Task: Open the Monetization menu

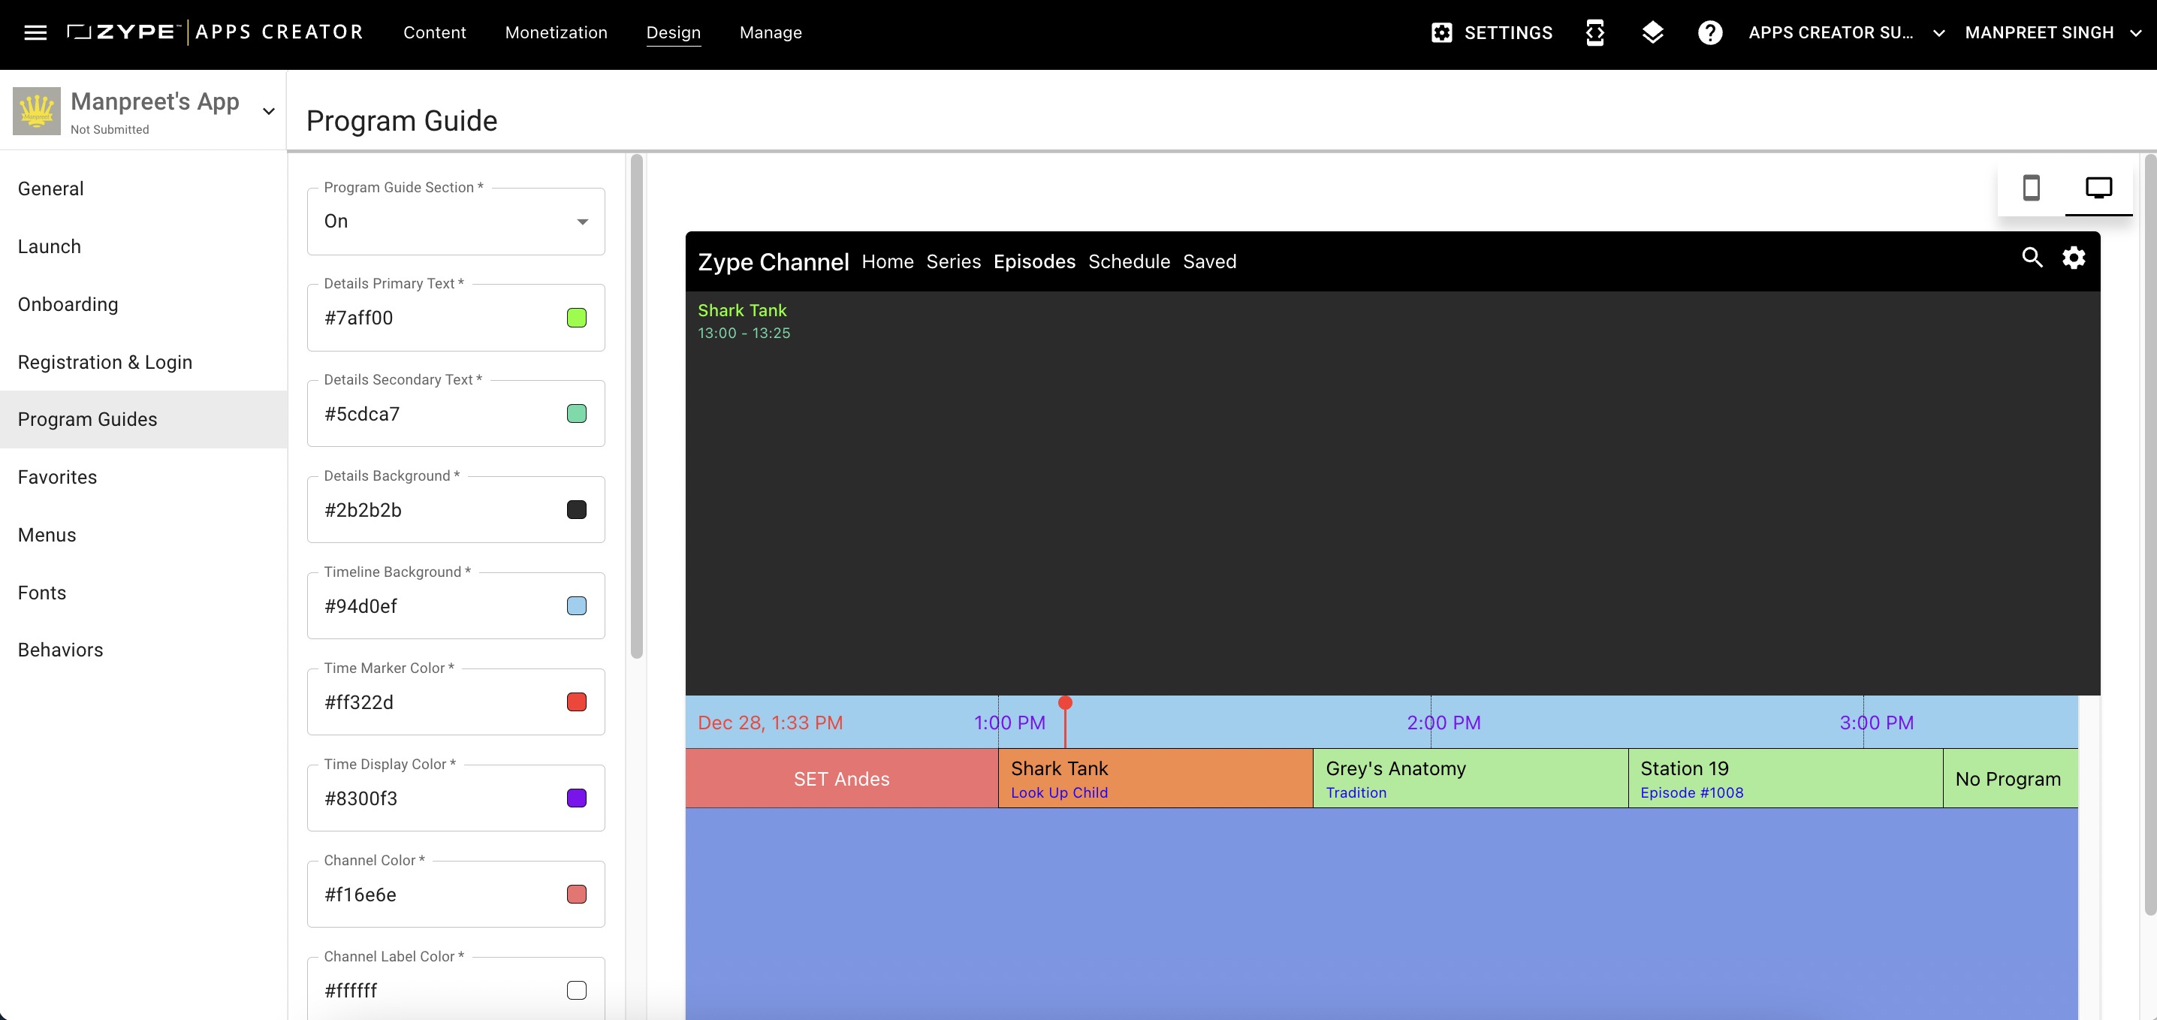Action: pyautogui.click(x=556, y=32)
